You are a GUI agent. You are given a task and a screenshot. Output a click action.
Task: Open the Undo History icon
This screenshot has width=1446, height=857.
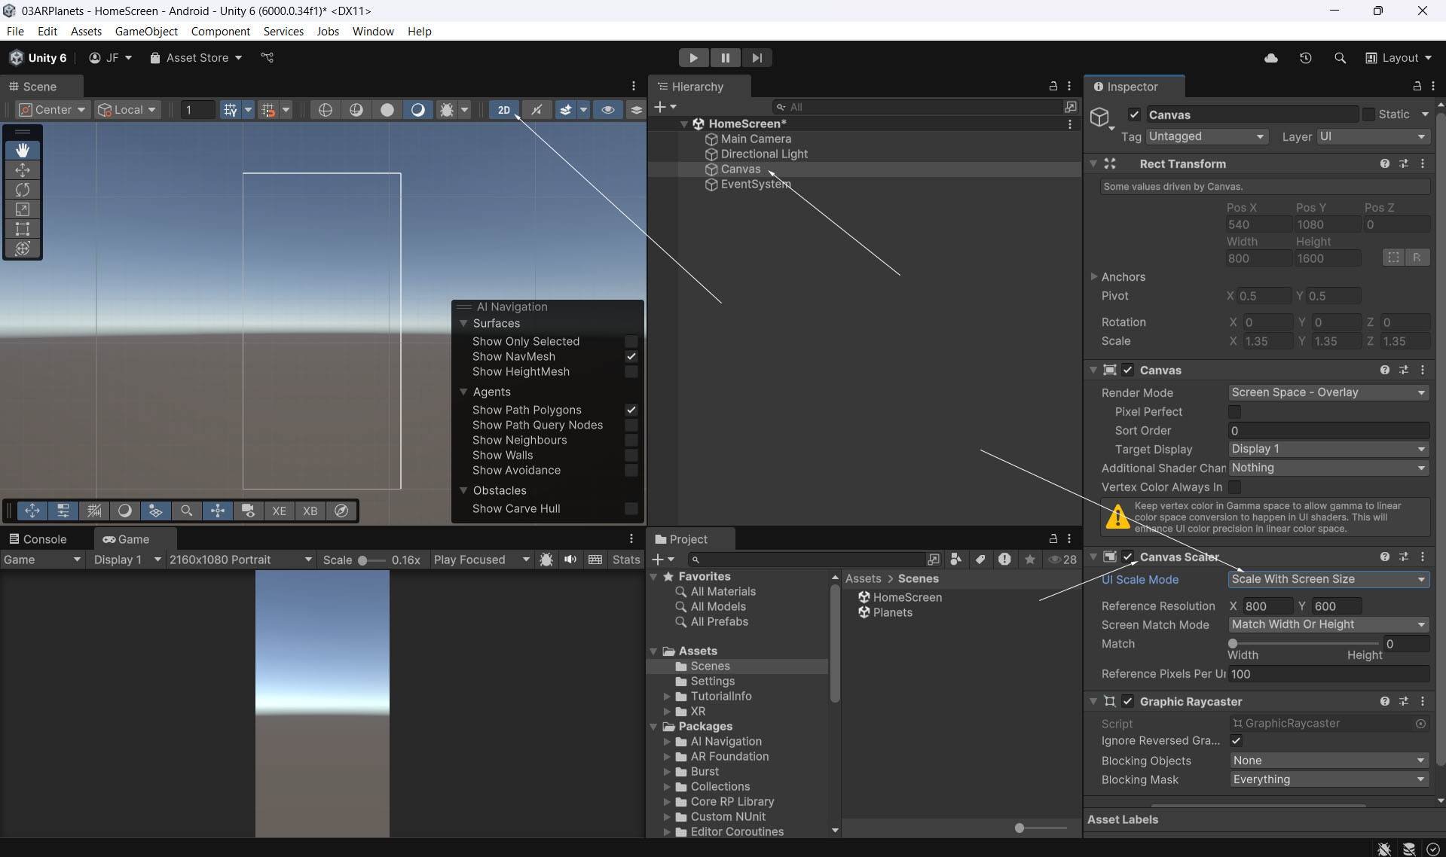point(1305,58)
